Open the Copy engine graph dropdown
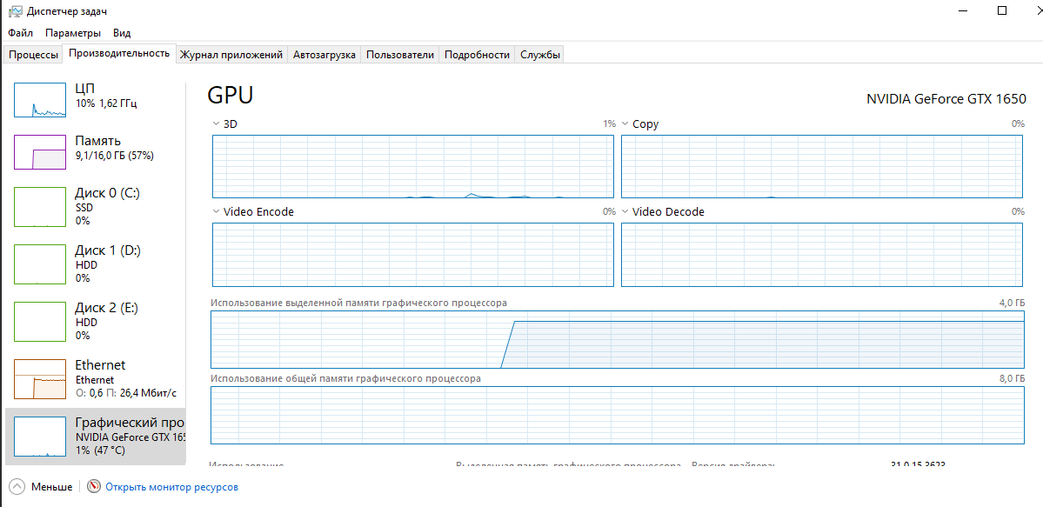Viewport: 1043px width, 507px height. [625, 124]
